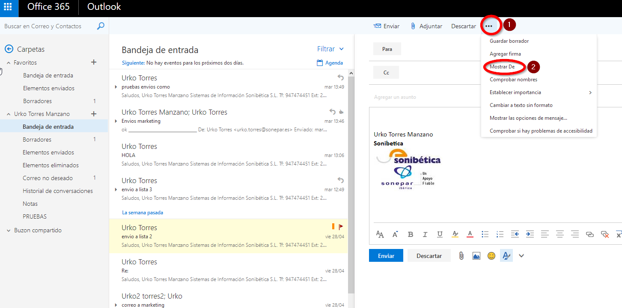622x308 pixels.
Task: Click the Carpetas back arrow icon
Action: pos(9,49)
